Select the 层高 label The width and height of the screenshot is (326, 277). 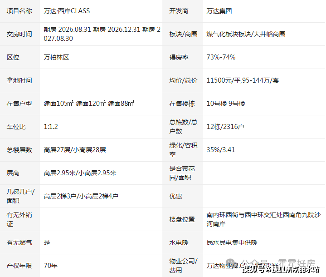coord(13,173)
